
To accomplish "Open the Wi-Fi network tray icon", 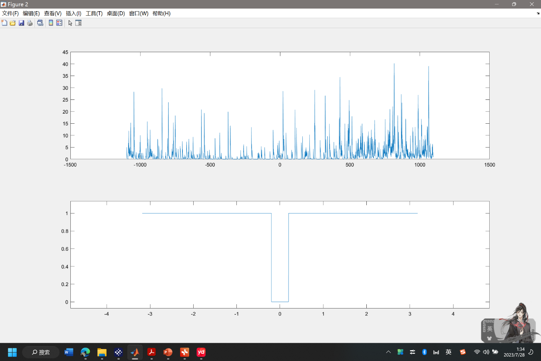I will coord(477,352).
